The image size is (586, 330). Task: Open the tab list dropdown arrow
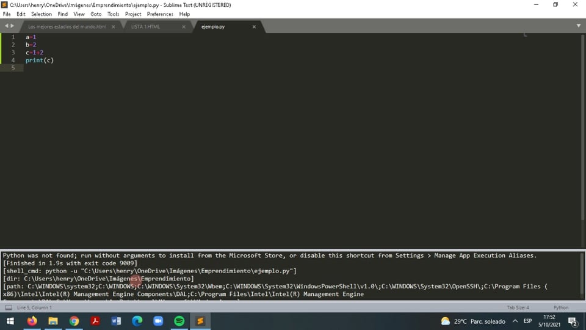click(x=578, y=26)
